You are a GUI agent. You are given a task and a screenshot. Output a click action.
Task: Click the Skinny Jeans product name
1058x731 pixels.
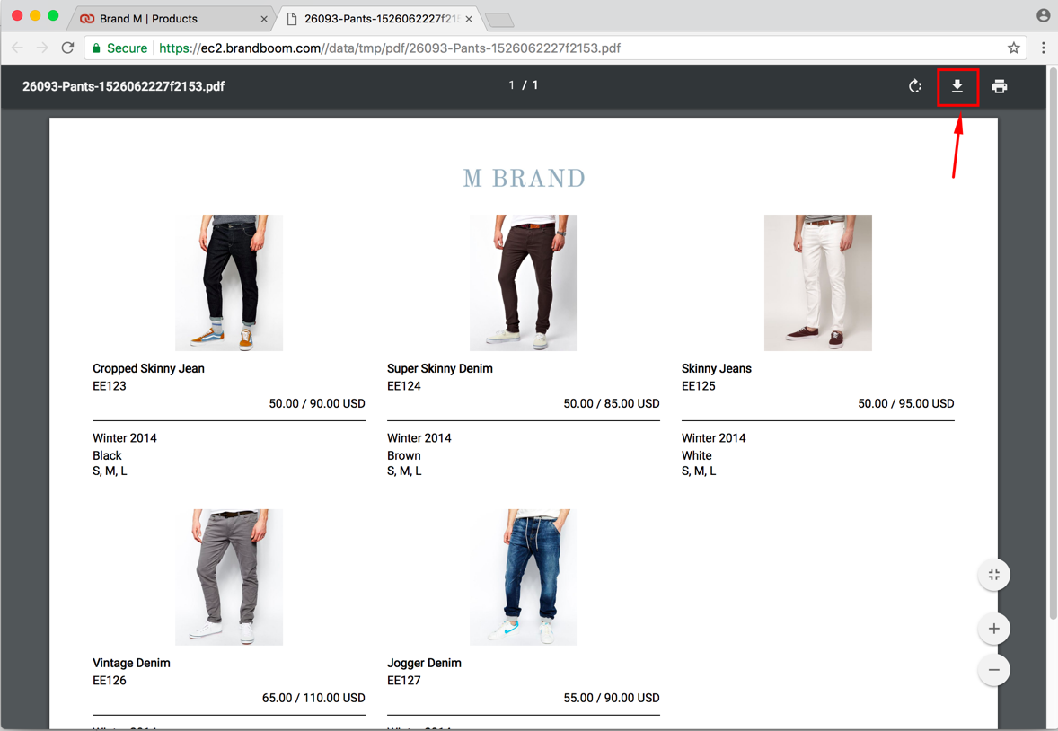[717, 368]
